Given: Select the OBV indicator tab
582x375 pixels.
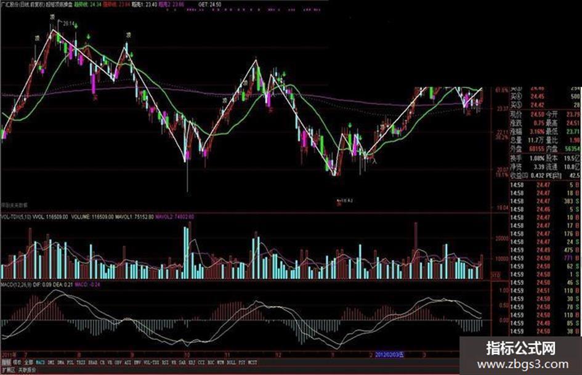Looking at the screenshot, I should pyautogui.click(x=118, y=362).
